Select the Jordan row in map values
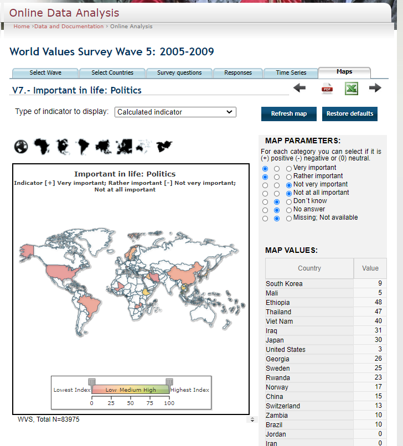403x446 pixels. [326, 434]
